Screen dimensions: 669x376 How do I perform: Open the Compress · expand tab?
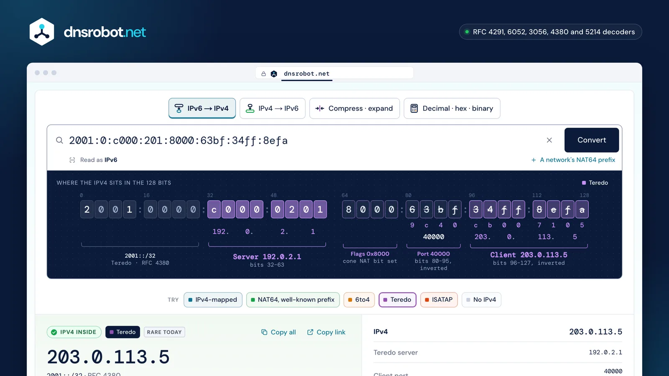pos(355,108)
